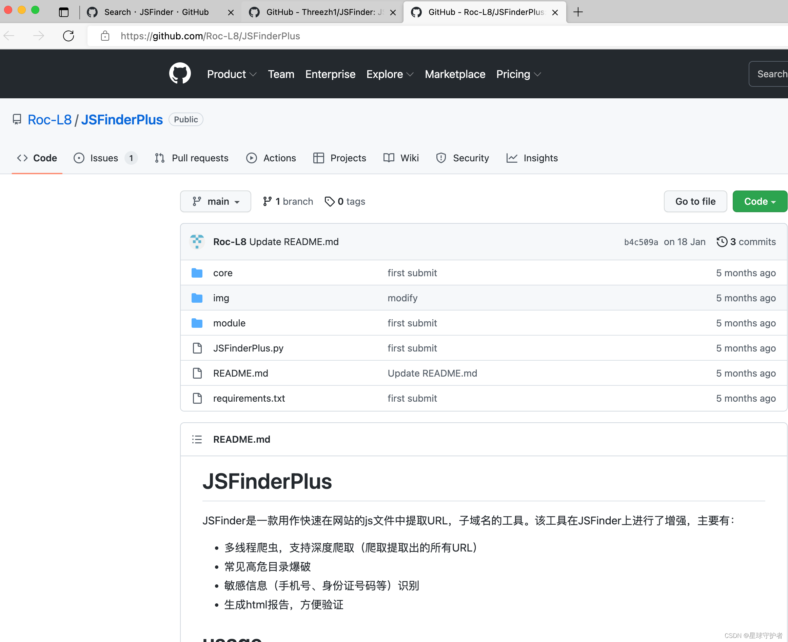This screenshot has width=788, height=642.
Task: Click the Public visibility badge
Action: [x=186, y=119]
